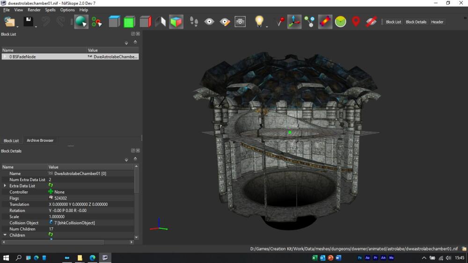Expand the Extra Data List row
This screenshot has height=263, width=468.
5,186
